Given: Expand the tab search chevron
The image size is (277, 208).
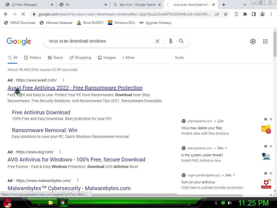Looking at the screenshot, I should 245,5.
